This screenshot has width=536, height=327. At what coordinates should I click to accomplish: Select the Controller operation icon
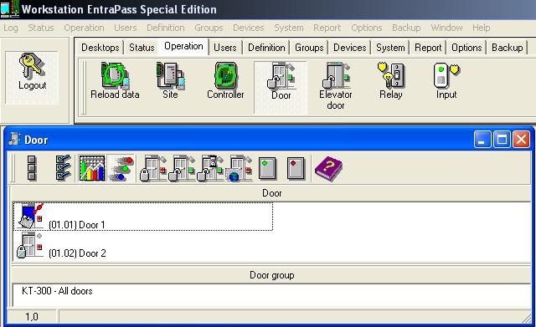[225, 81]
